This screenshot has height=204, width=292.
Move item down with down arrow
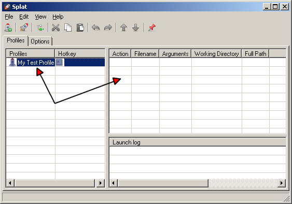click(x=135, y=27)
